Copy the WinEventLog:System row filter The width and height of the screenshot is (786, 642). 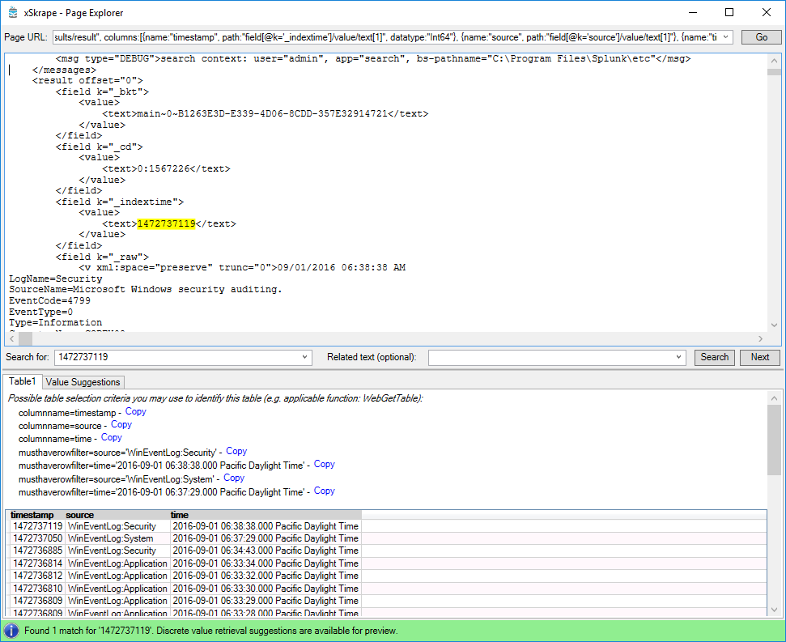234,478
